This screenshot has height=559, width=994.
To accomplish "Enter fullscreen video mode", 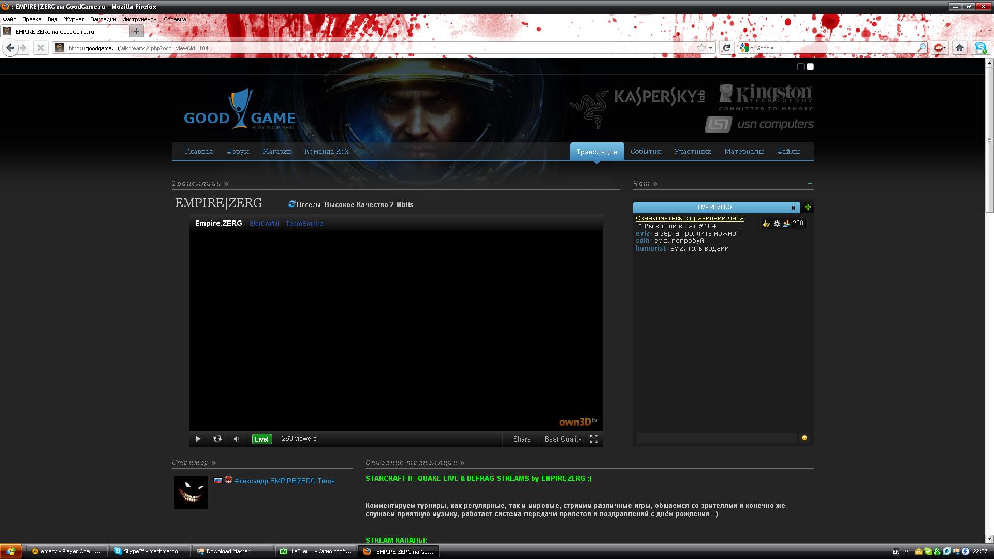I will 594,439.
